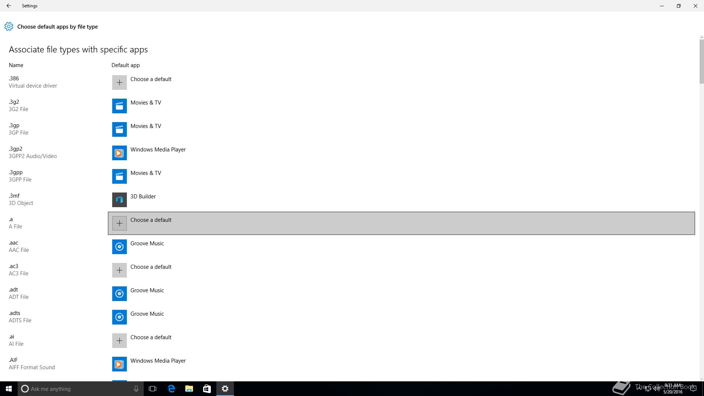
Task: Click the 3GPP2 Audio/Video description
Action: click(x=33, y=156)
